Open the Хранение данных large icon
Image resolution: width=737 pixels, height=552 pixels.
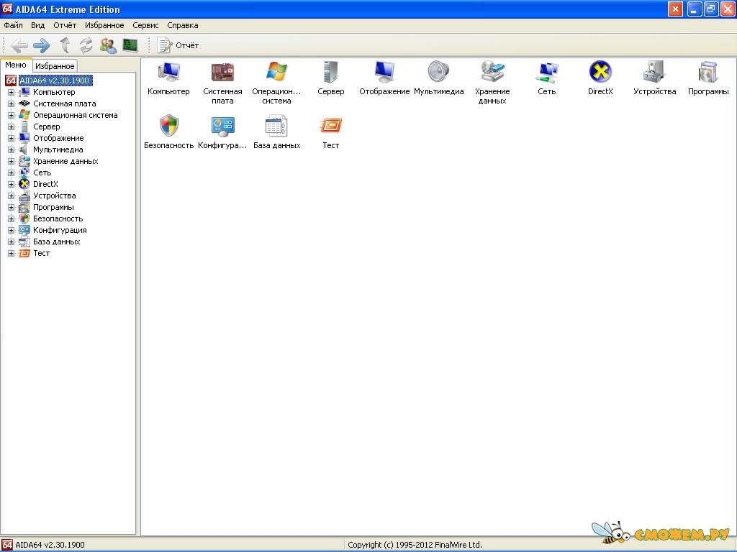[492, 72]
